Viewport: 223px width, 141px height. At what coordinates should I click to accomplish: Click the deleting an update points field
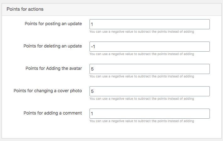[150, 47]
